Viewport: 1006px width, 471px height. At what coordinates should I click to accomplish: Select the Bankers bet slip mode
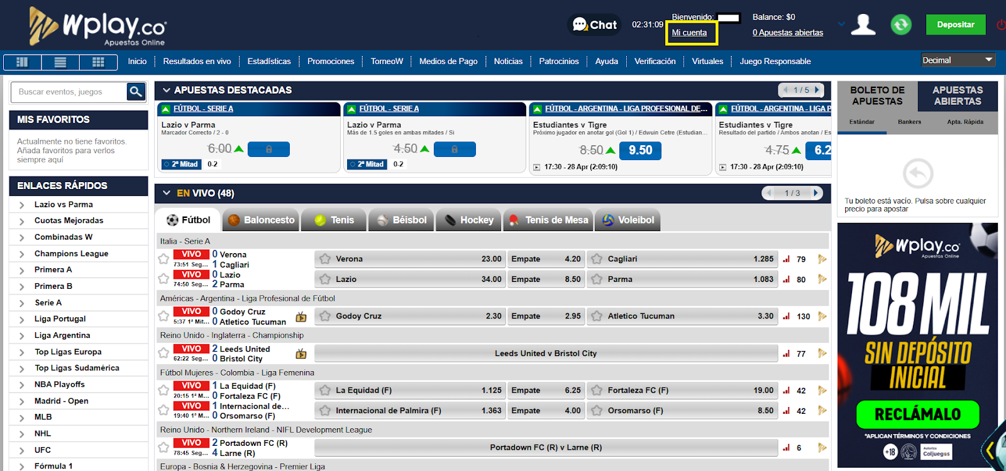coord(909,122)
